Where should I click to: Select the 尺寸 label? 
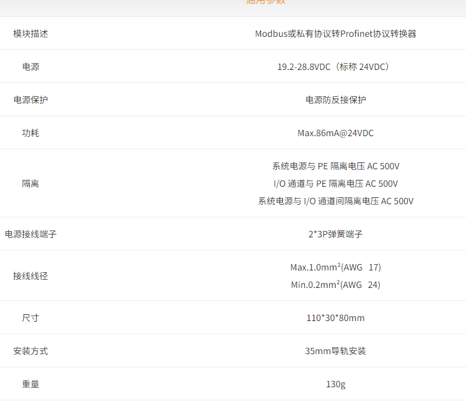[31, 318]
